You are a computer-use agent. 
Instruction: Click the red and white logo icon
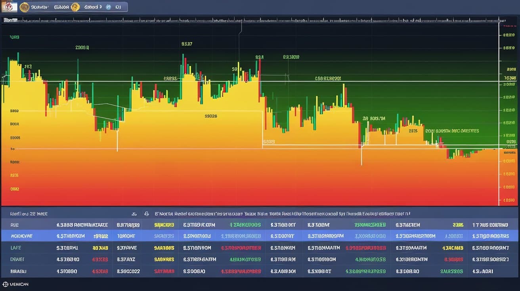(10, 7)
